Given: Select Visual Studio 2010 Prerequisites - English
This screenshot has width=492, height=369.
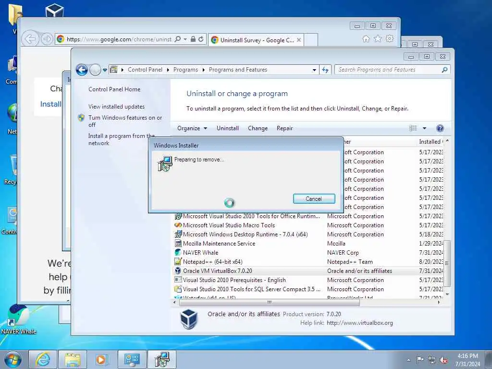Looking at the screenshot, I should point(234,280).
